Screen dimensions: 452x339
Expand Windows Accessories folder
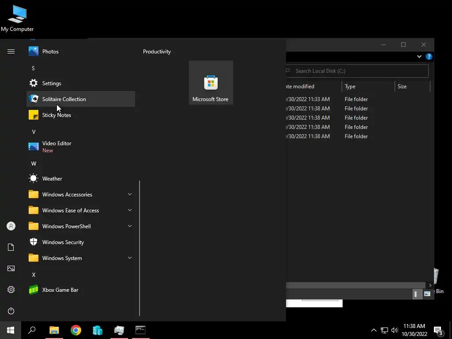click(80, 195)
